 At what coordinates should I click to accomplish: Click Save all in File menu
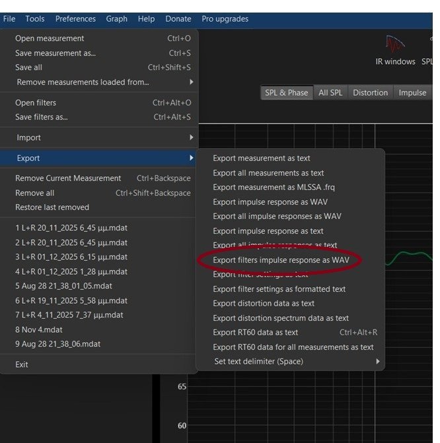(x=28, y=68)
